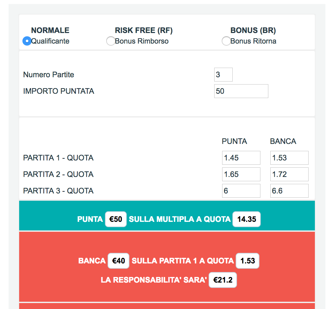
Task: Select the Bonus Ritorna radio option
Action: [x=226, y=41]
